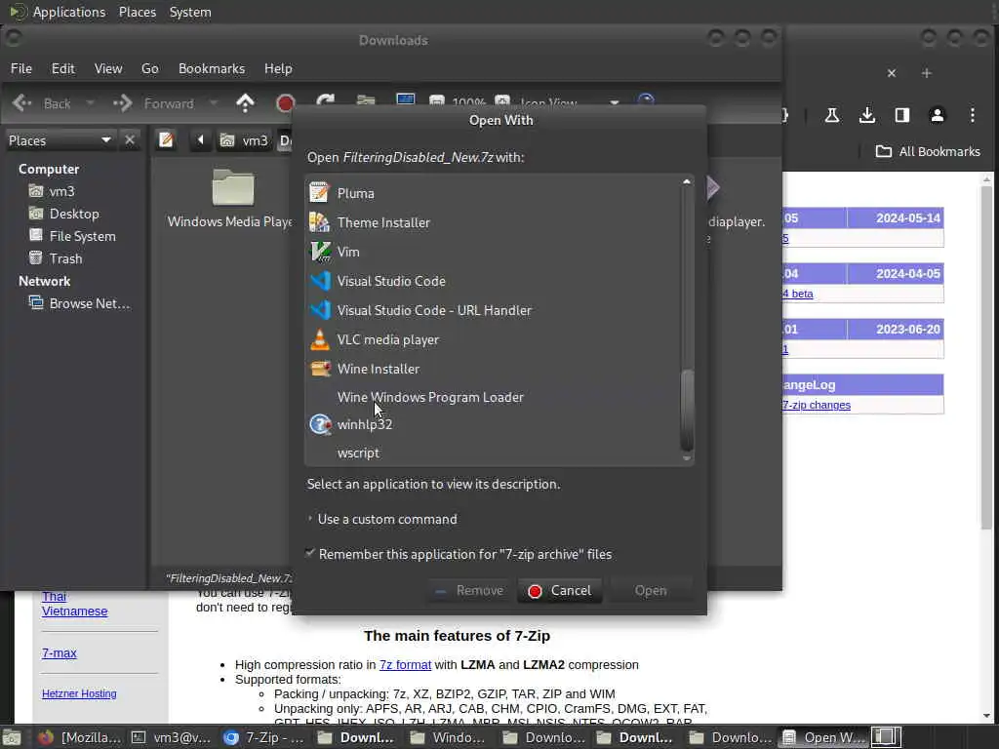This screenshot has width=999, height=749.
Task: Close the Places sidebar pane
Action: [130, 140]
